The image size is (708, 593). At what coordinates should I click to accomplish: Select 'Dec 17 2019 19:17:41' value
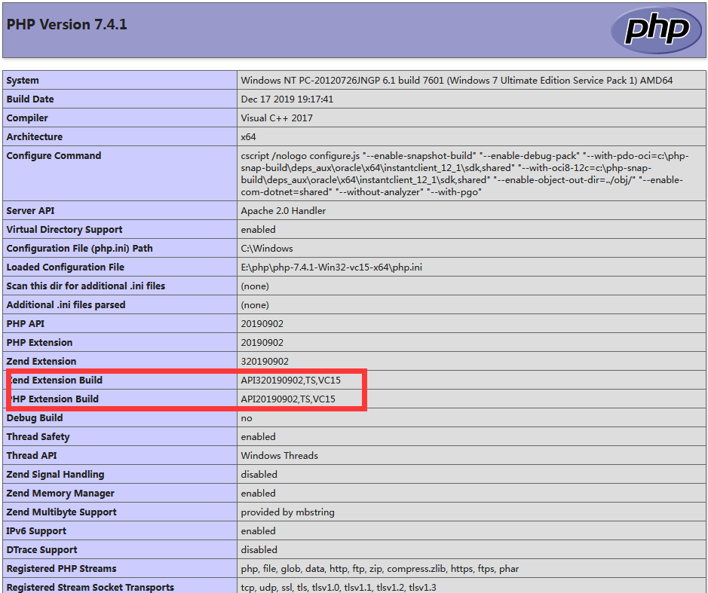(287, 99)
